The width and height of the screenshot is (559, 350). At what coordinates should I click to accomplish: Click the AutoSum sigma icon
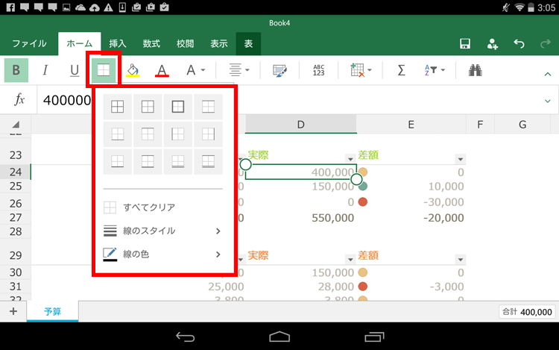[x=401, y=70]
